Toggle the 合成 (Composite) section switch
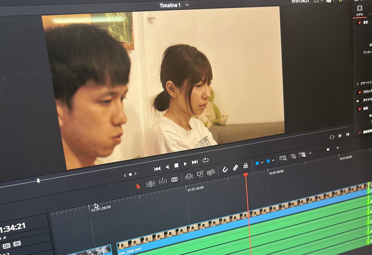372x255 pixels. tap(358, 109)
